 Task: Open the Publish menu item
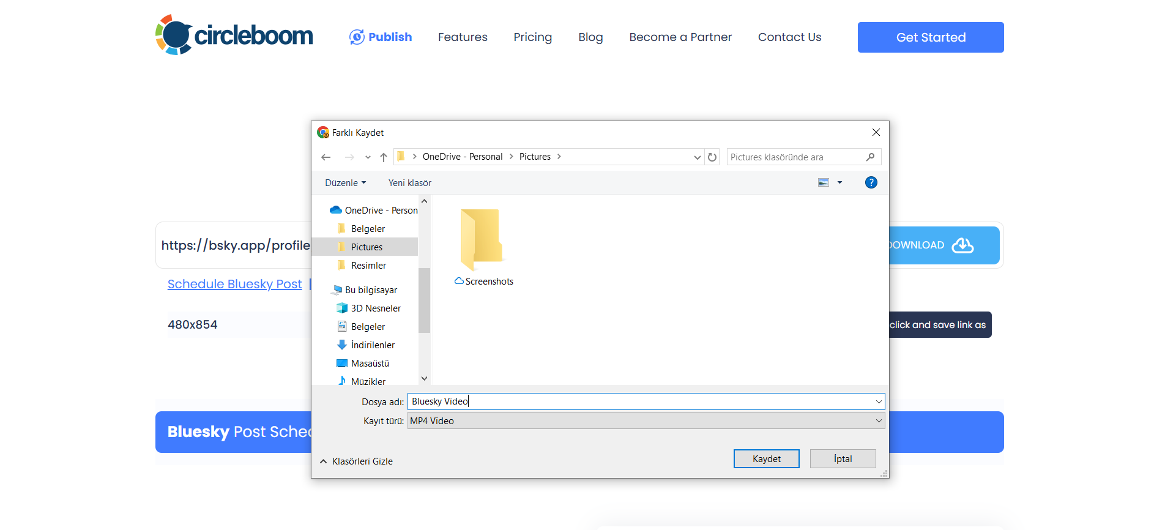(x=381, y=37)
